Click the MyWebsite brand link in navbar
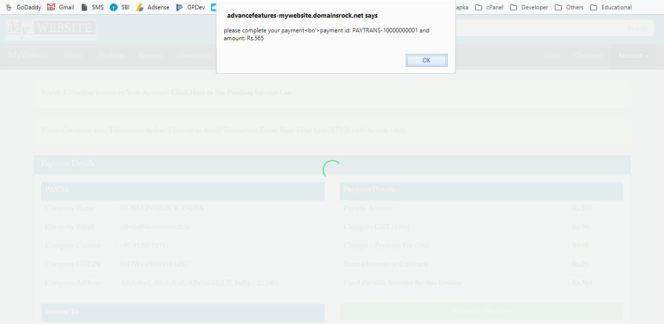This screenshot has height=324, width=664. coord(29,55)
